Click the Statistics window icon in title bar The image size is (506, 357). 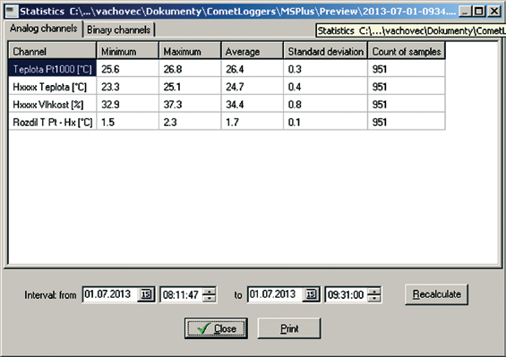(12, 12)
